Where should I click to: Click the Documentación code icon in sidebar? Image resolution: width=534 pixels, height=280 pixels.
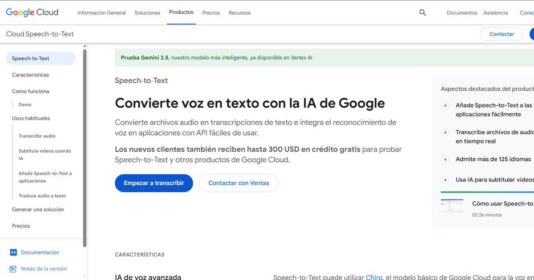(x=13, y=252)
